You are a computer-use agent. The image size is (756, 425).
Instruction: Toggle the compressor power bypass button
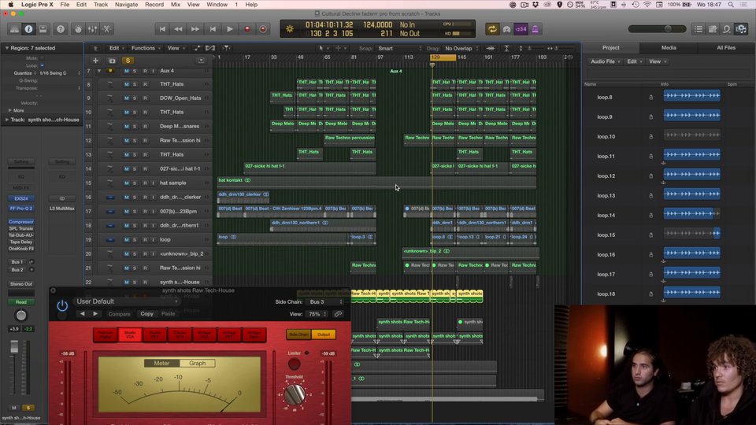62,305
